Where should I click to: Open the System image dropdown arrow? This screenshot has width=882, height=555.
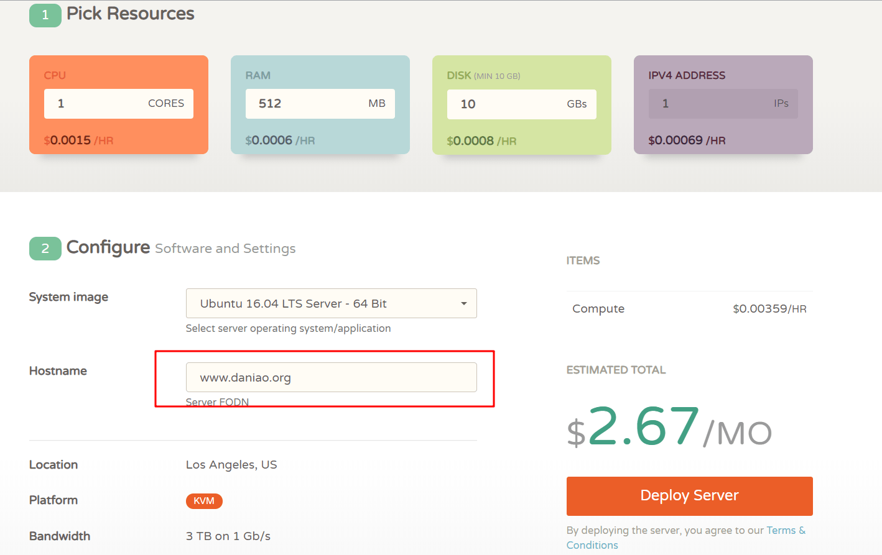point(463,303)
